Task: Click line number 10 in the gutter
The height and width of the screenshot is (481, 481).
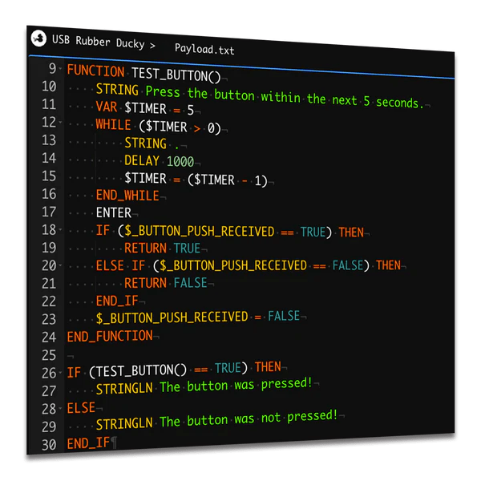Action: (x=49, y=87)
